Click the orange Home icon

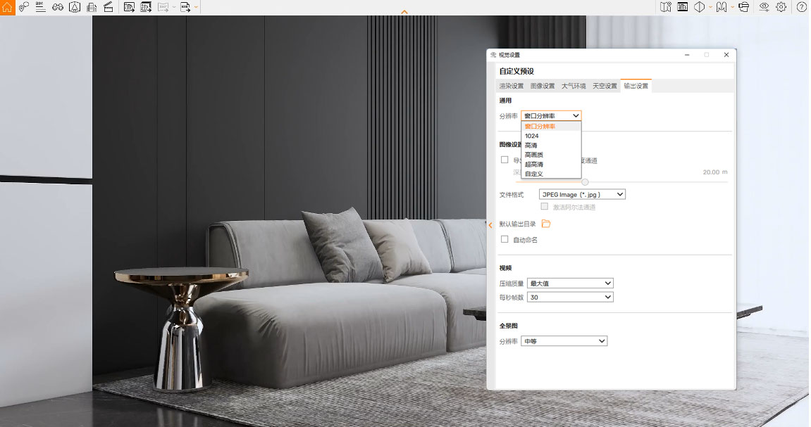[7, 7]
